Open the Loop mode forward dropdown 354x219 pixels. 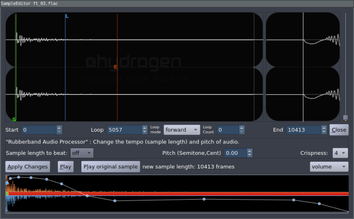[x=182, y=130]
